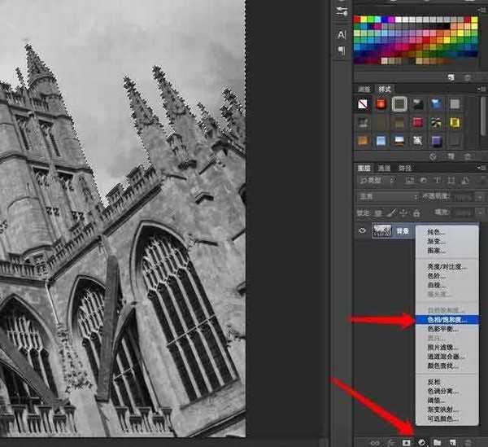The image size is (488, 447).
Task: Toggle the lock image pixels brush icon
Action: 394,213
